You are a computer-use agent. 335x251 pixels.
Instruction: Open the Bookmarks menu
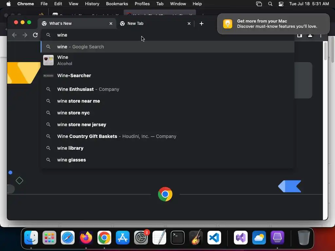click(117, 4)
